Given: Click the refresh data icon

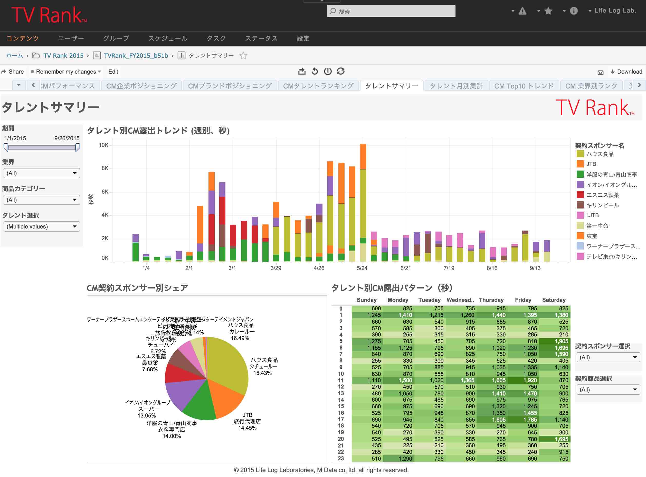Looking at the screenshot, I should click(341, 71).
